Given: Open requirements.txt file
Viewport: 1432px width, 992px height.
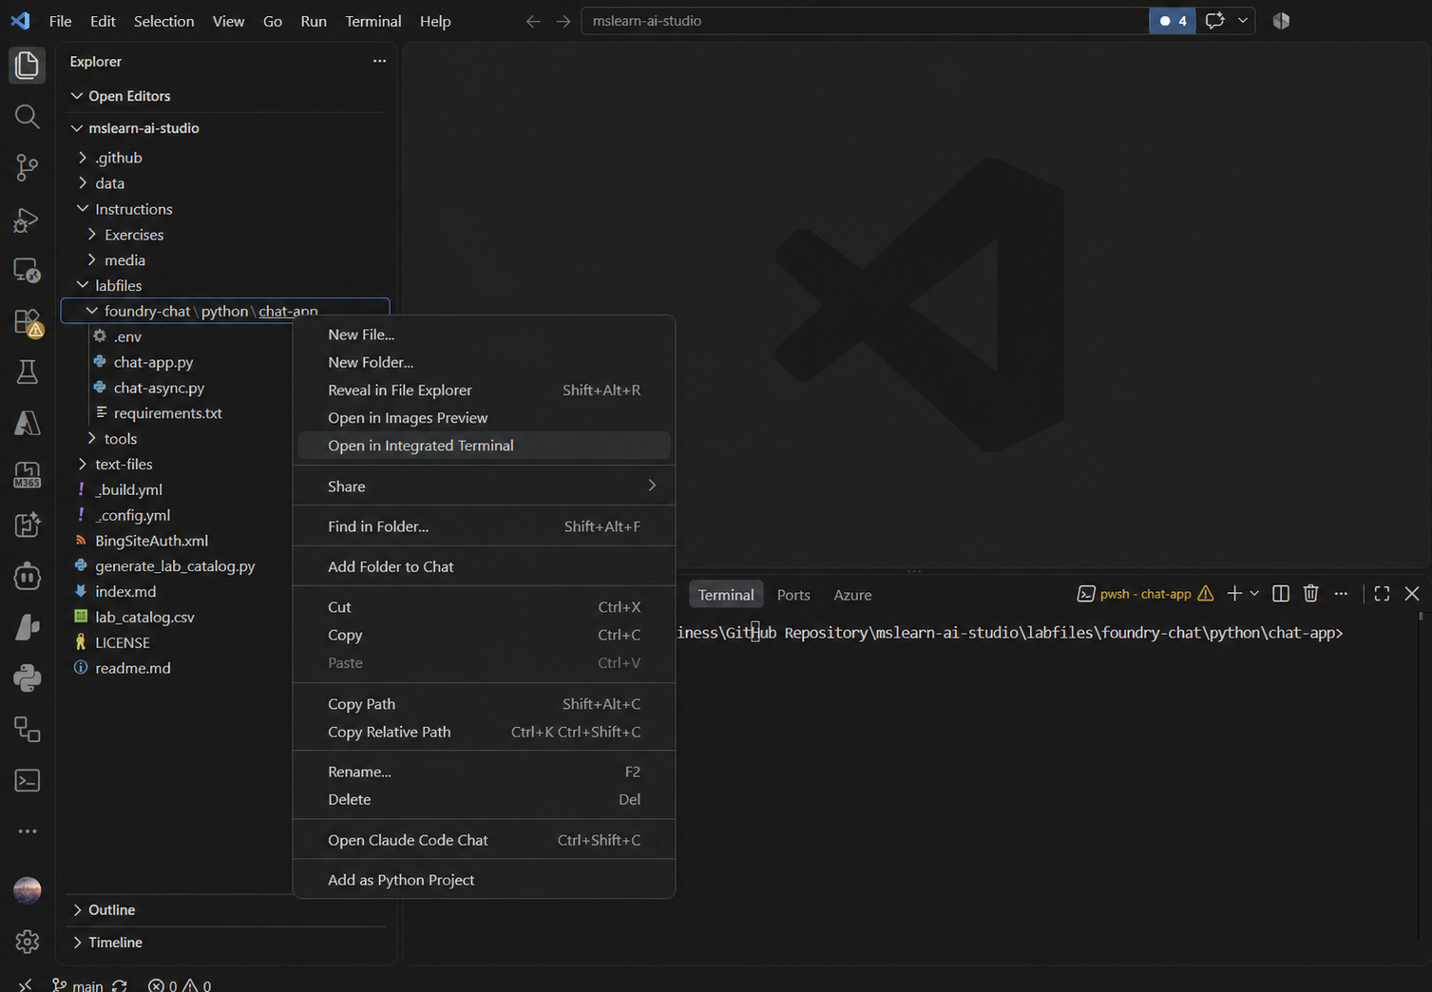Looking at the screenshot, I should click(x=167, y=413).
